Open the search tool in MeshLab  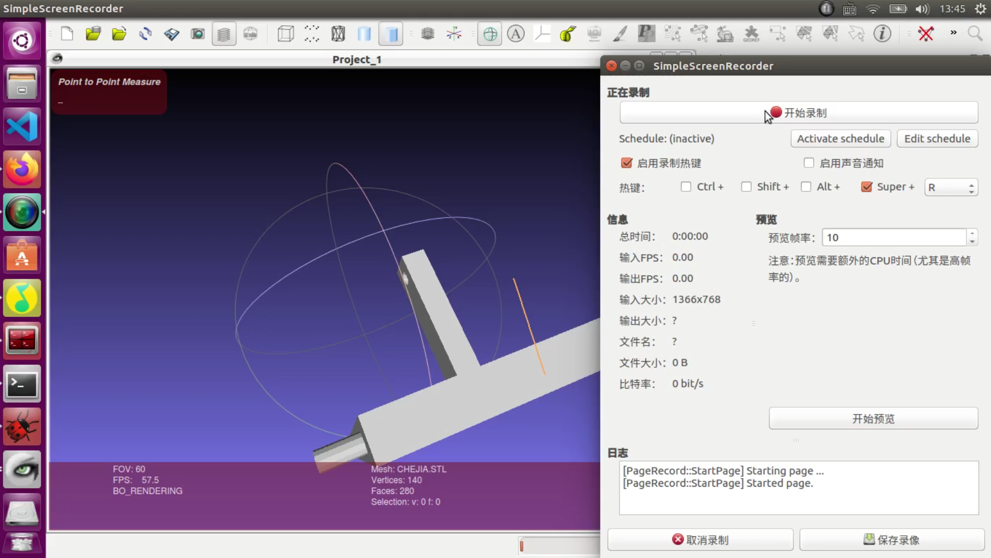pos(976,34)
